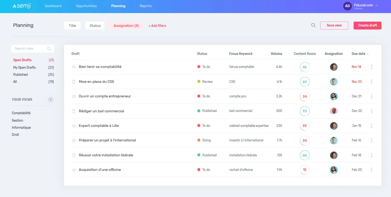Open the Assignation (4) filter
Image resolution: width=391 pixels, height=197 pixels.
coord(126,26)
